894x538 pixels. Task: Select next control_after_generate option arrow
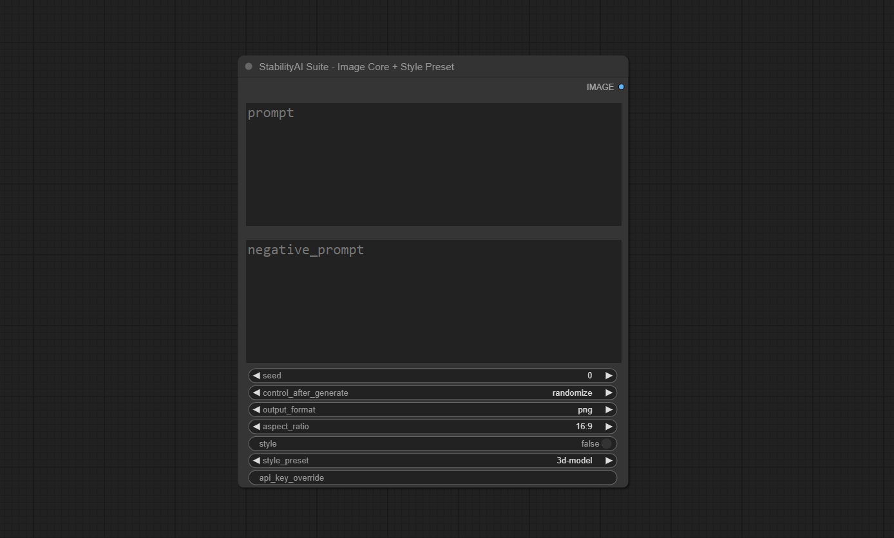609,393
